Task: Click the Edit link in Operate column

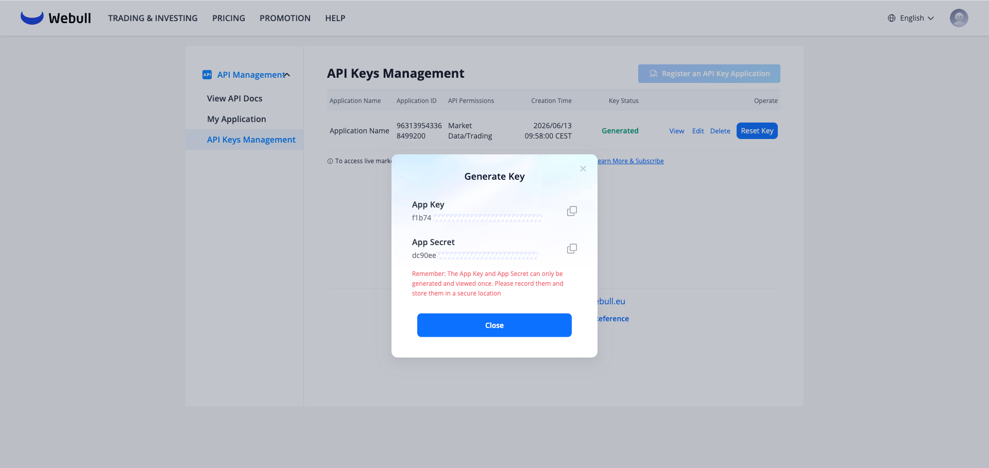Action: (698, 131)
